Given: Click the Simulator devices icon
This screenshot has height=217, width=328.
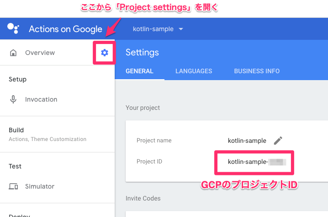Looking at the screenshot, I should (x=13, y=186).
